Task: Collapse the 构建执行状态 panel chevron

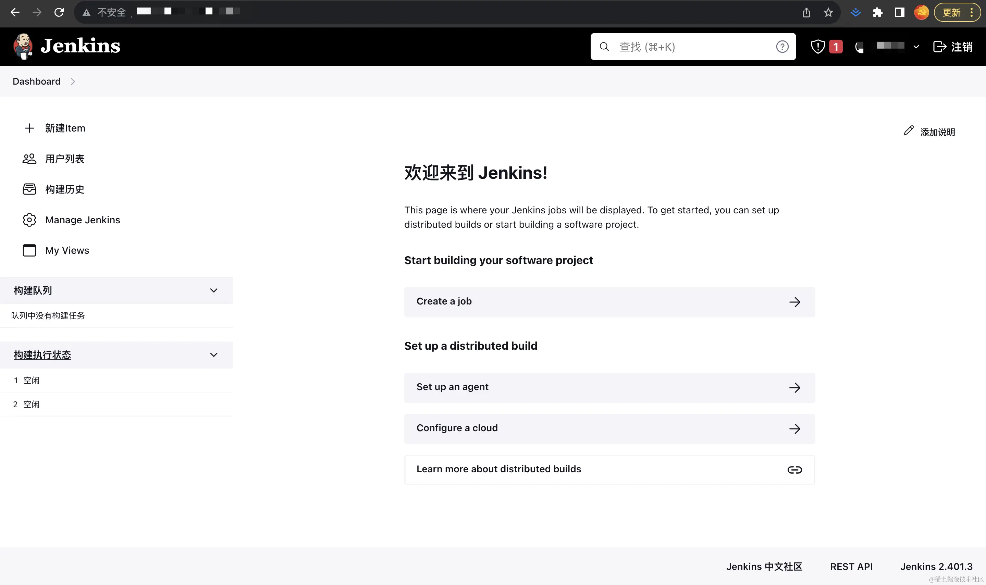Action: tap(214, 355)
